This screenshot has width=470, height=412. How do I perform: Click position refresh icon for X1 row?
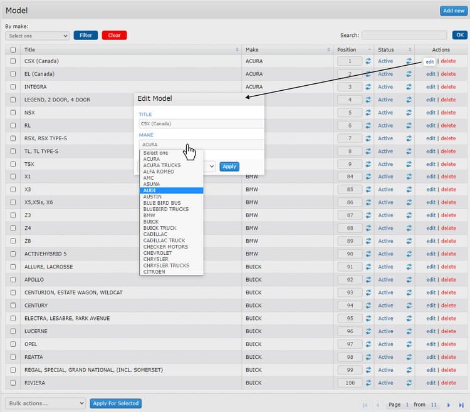click(x=368, y=177)
